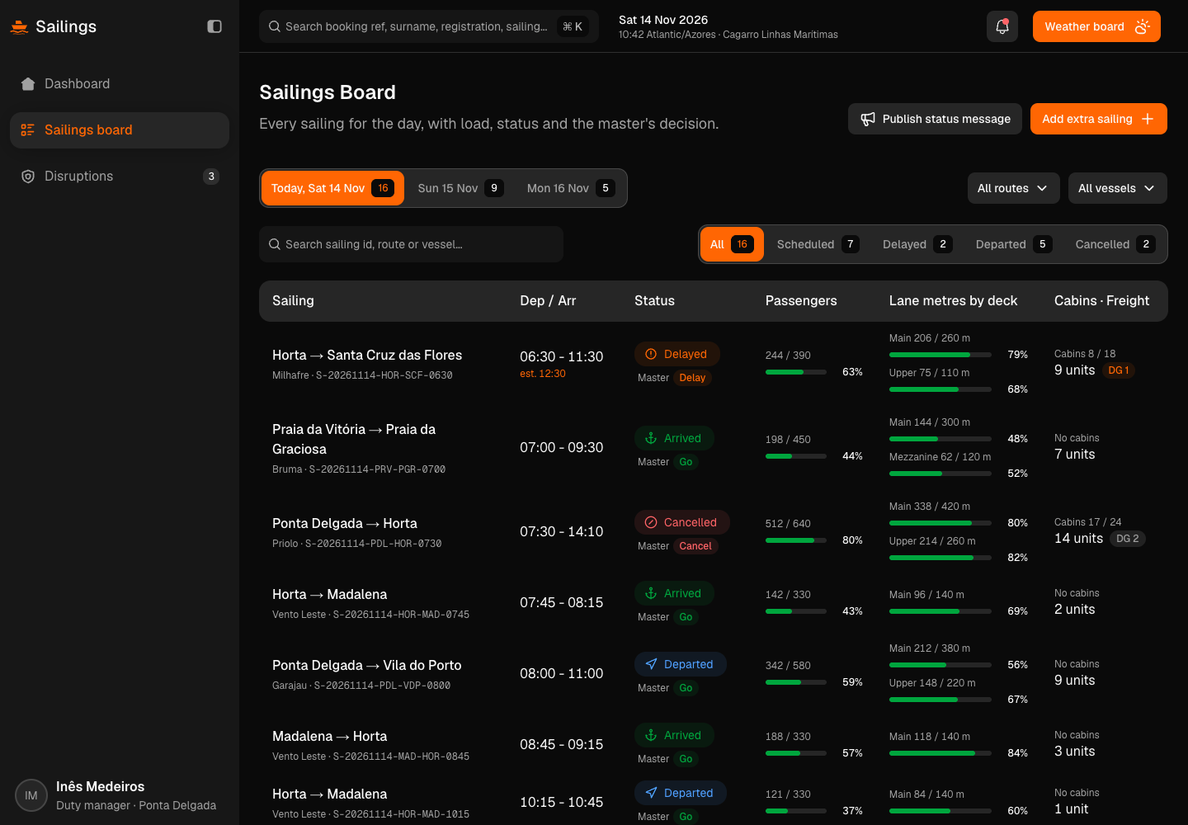Open the All vessels dropdown
The height and width of the screenshot is (825, 1188).
click(1117, 188)
